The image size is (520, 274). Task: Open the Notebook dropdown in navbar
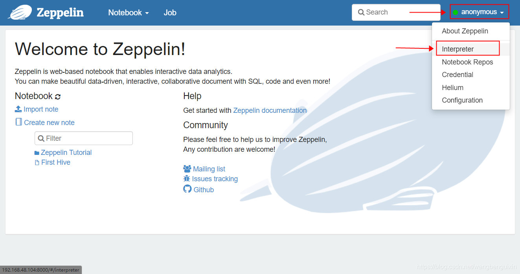coord(129,13)
